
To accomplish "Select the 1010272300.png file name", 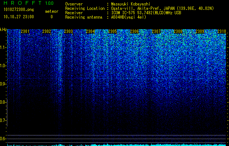I will (x=19, y=10).
